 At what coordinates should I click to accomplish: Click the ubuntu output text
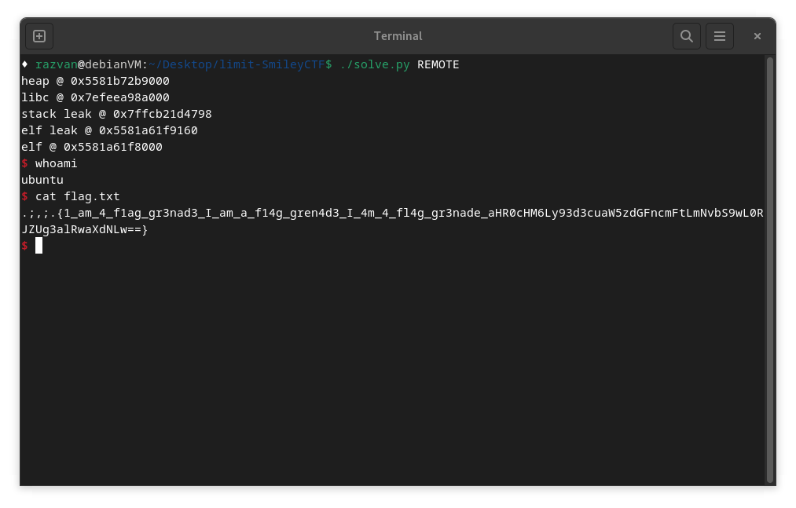42,180
